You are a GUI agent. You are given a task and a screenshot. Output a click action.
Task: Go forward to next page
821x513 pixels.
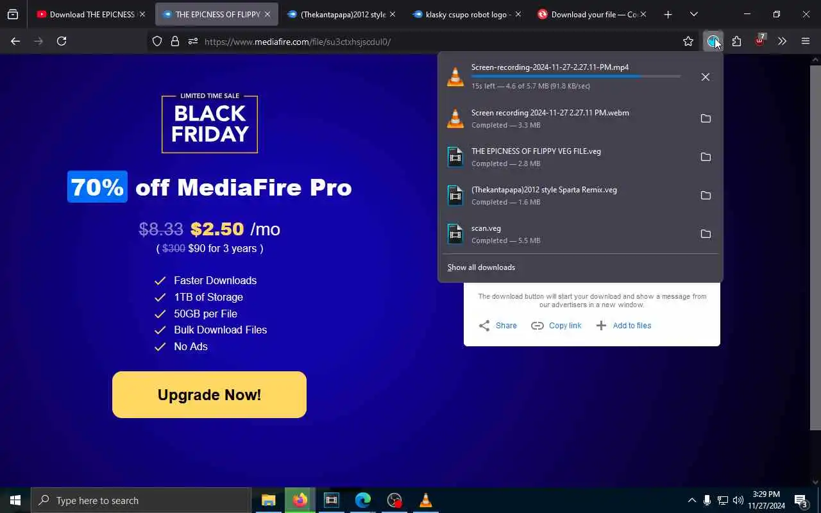point(38,41)
